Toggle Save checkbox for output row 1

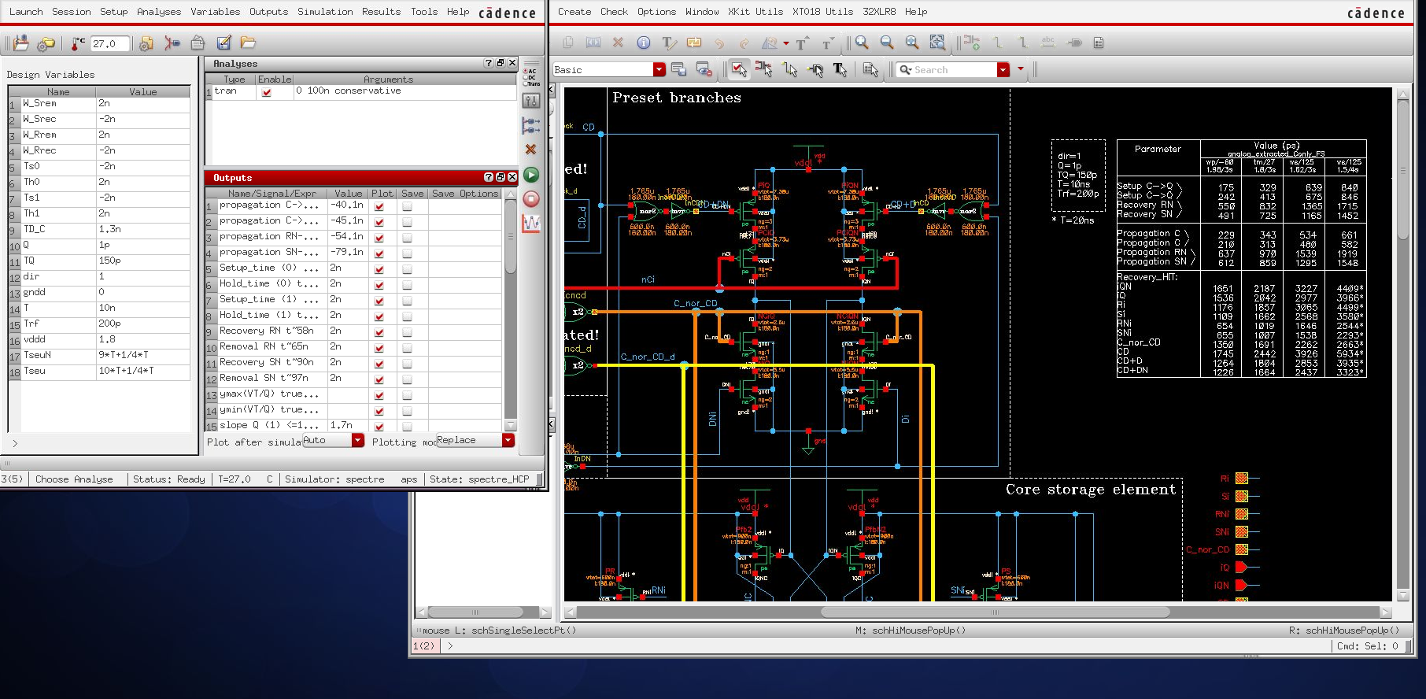click(x=407, y=206)
